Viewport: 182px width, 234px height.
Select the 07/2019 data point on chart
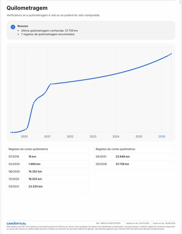click(x=13, y=132)
